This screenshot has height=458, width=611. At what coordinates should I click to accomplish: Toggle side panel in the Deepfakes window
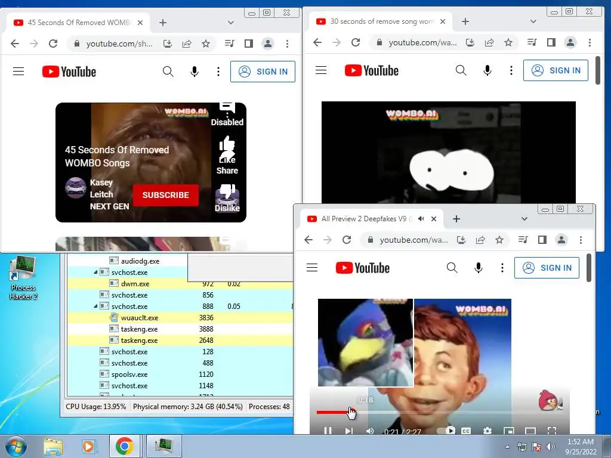pos(542,240)
